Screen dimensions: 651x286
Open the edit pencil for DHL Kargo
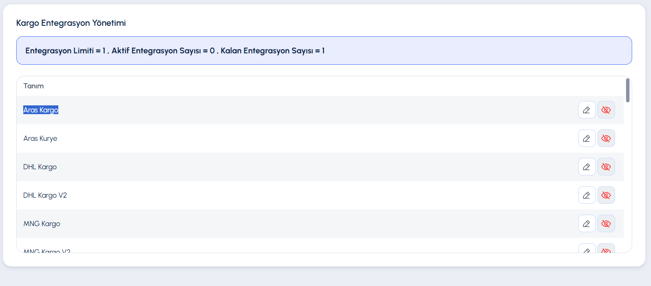[587, 167]
